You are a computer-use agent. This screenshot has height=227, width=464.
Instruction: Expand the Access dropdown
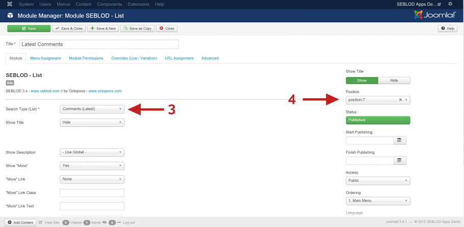(378, 181)
